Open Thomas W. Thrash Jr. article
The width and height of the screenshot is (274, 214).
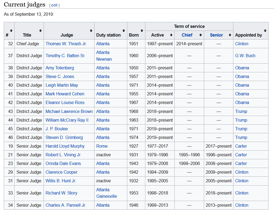point(66,44)
